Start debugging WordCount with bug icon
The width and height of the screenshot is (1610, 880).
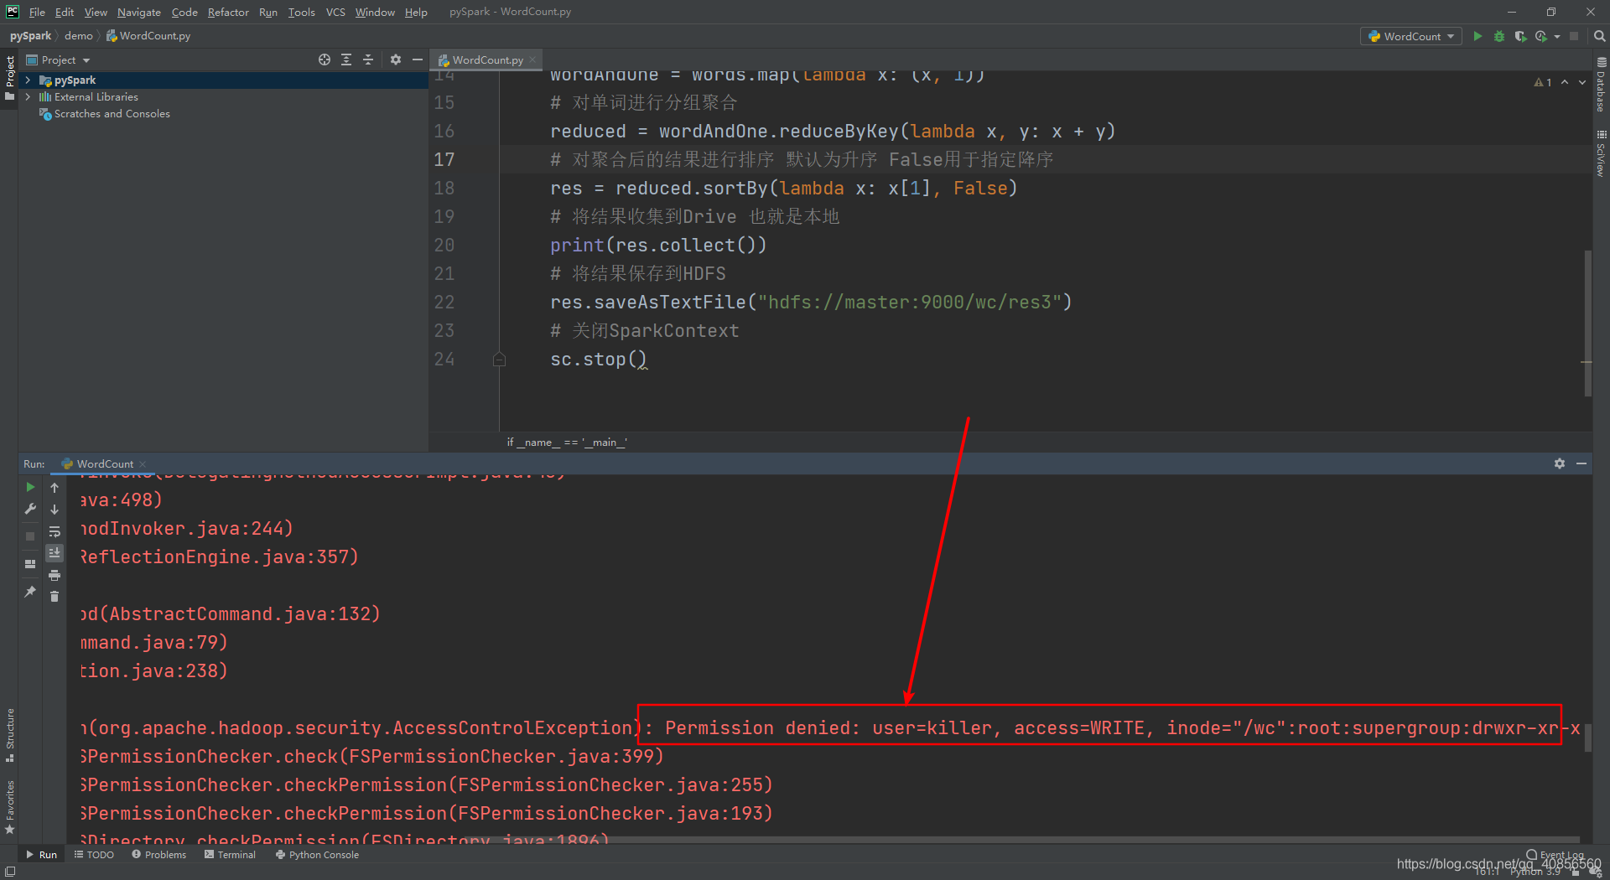pos(1499,36)
